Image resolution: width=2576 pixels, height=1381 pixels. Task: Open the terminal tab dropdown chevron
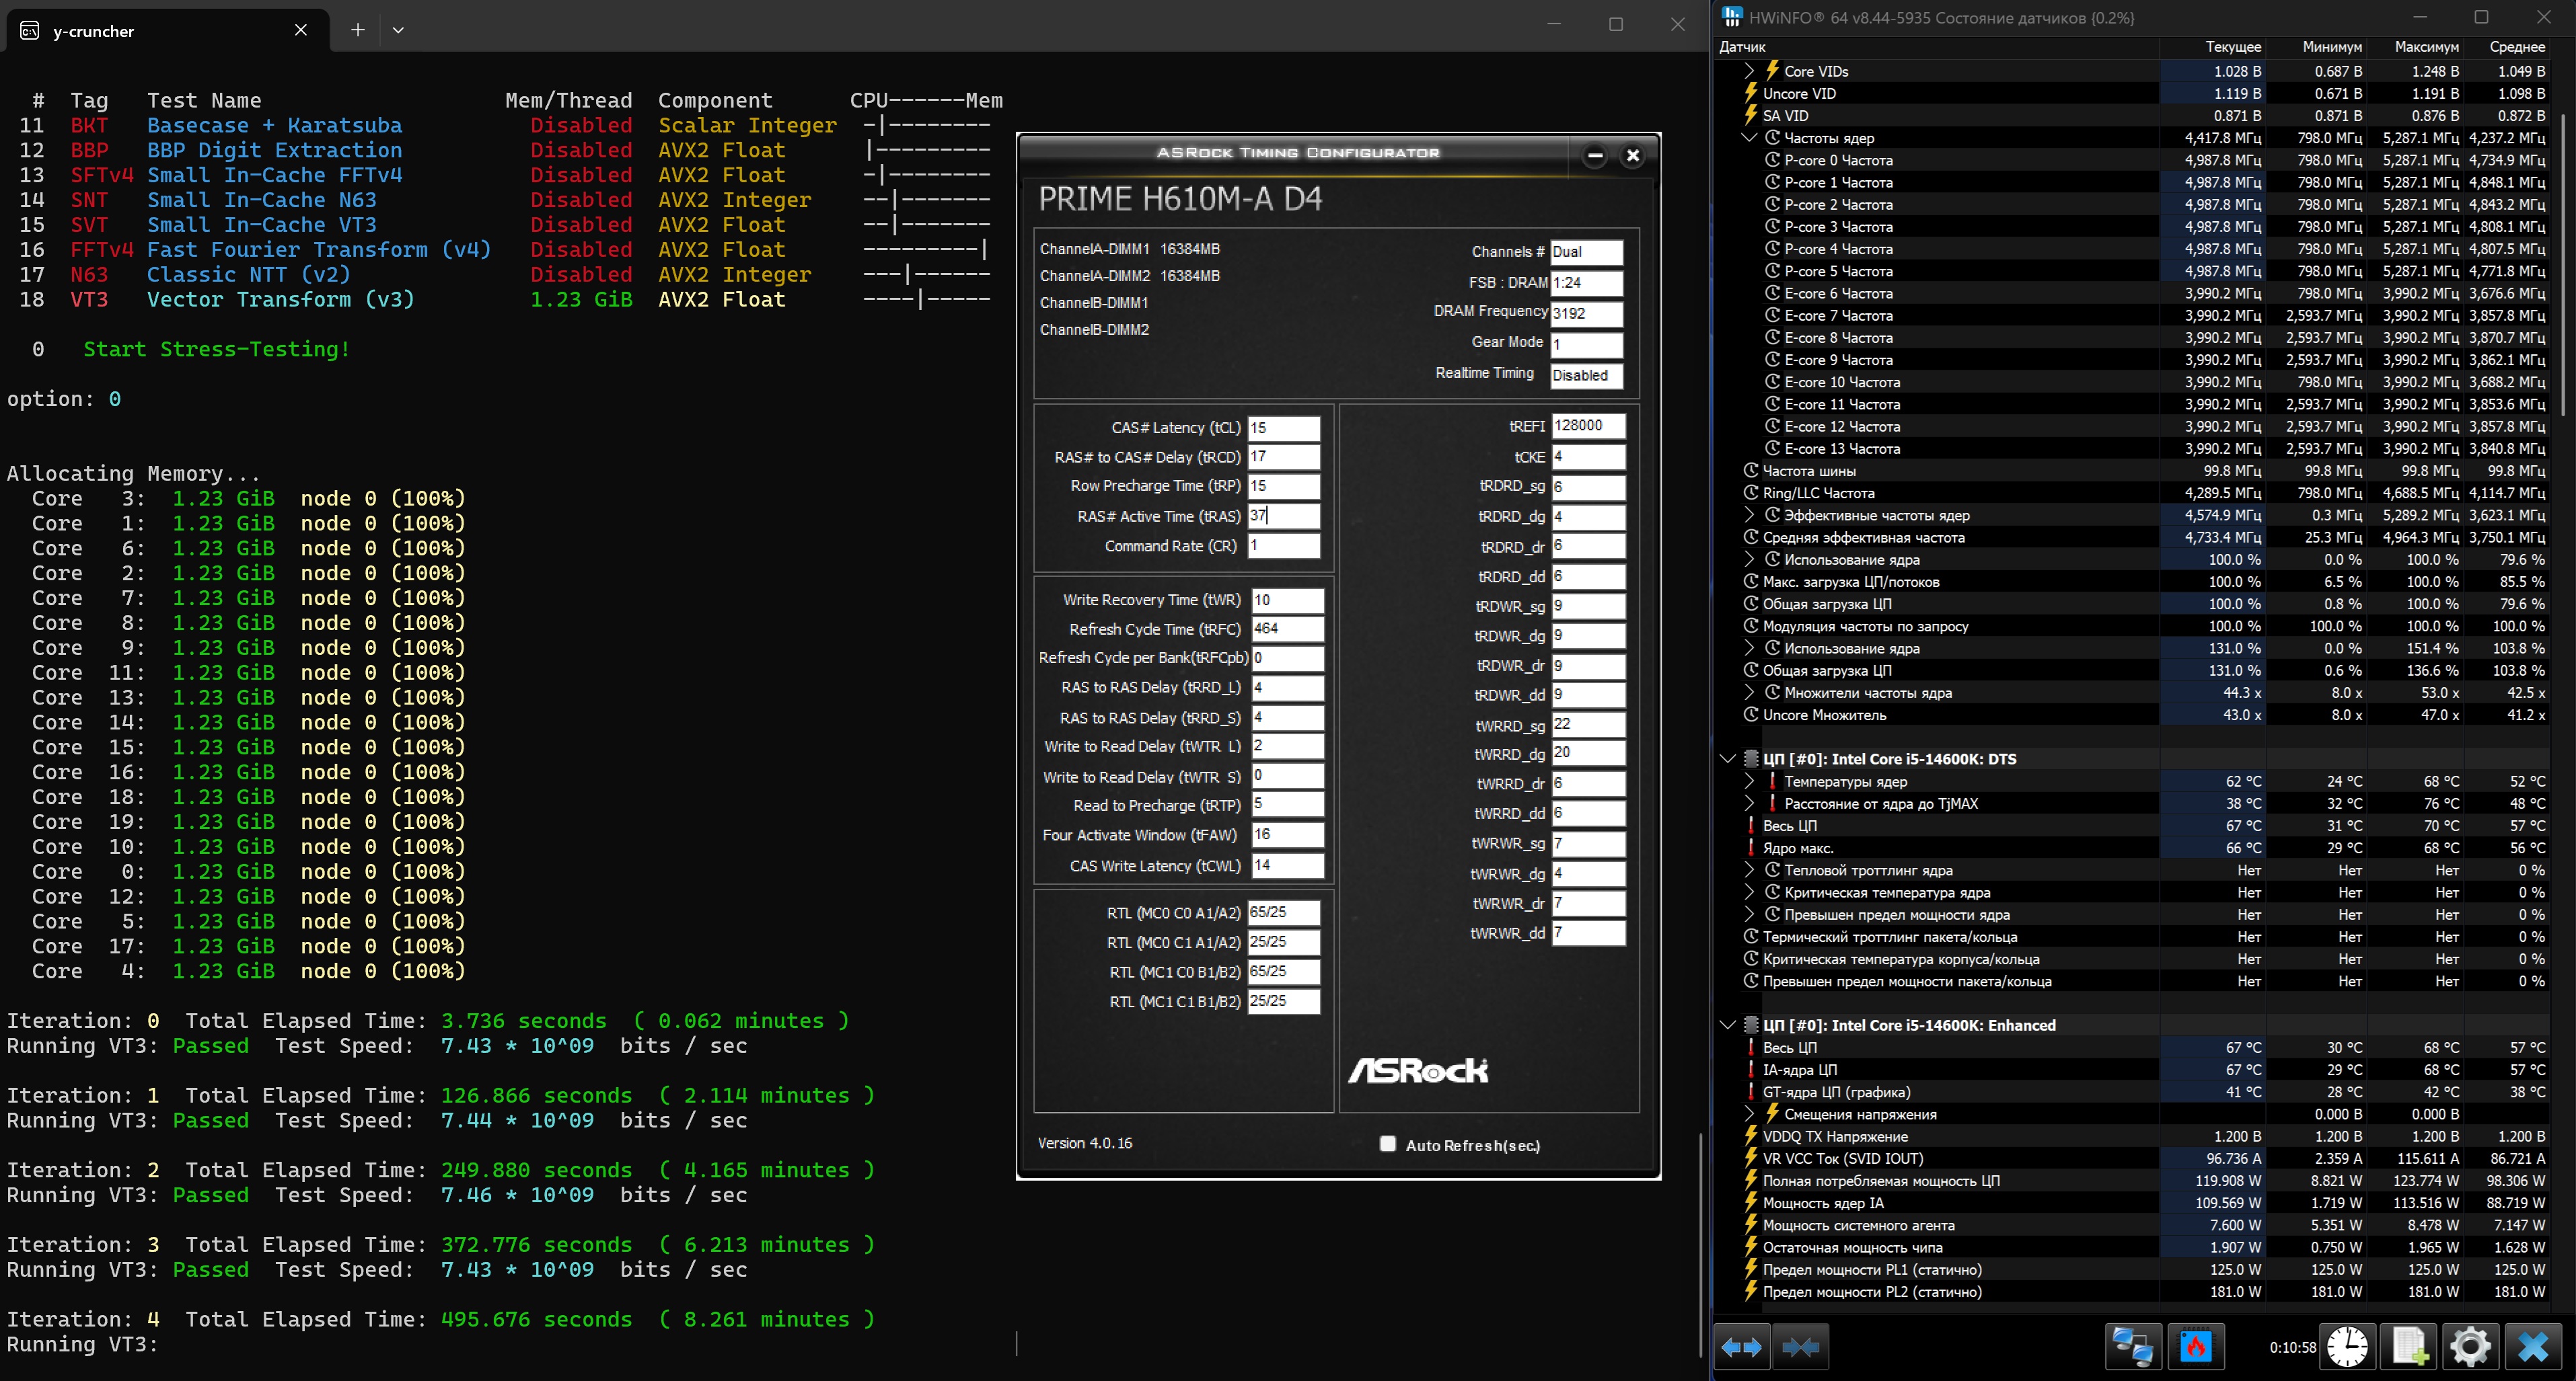coord(398,30)
